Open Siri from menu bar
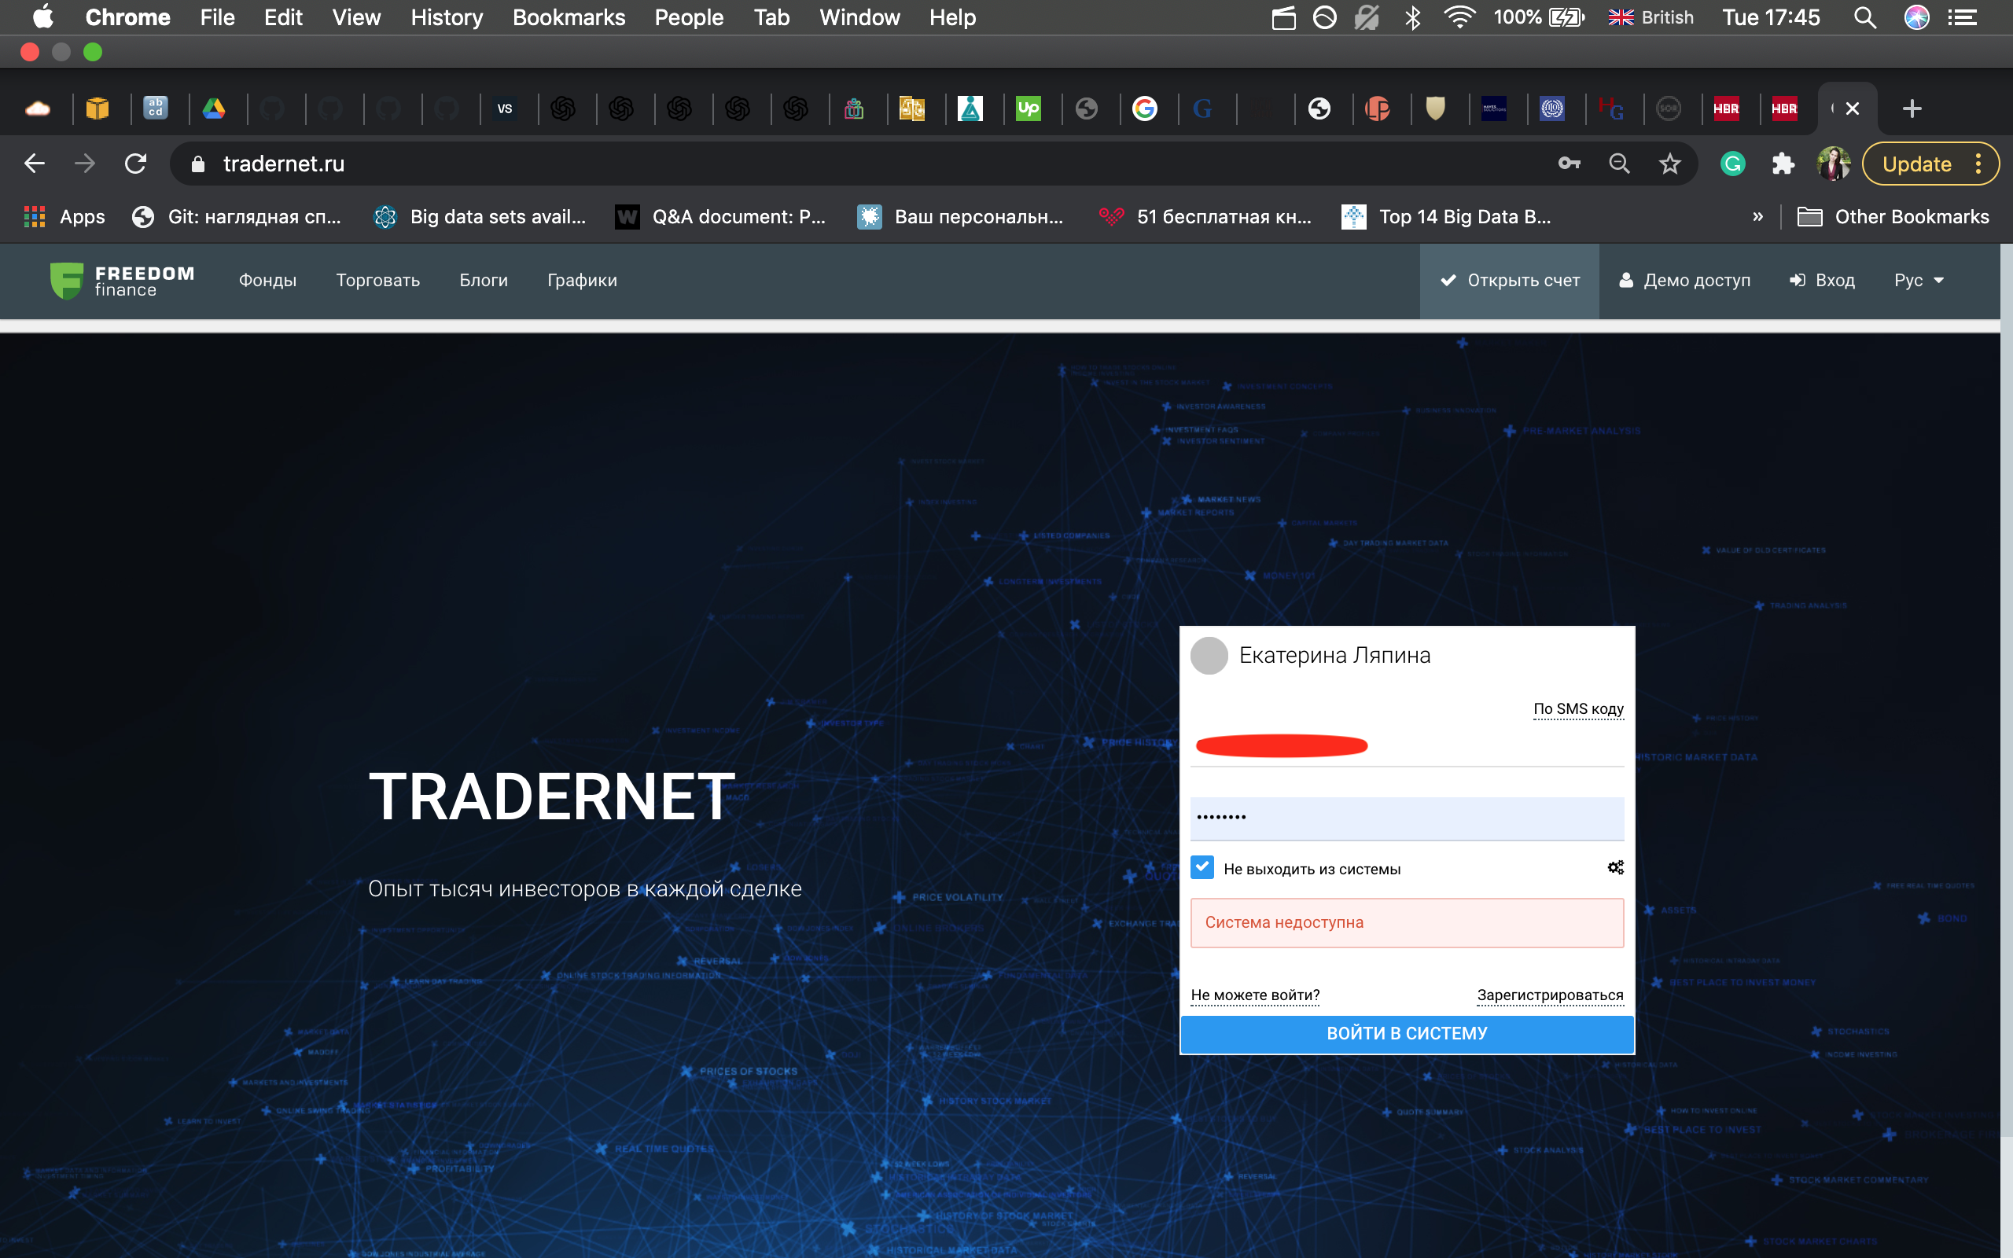Image resolution: width=2013 pixels, height=1258 pixels. point(1916,17)
